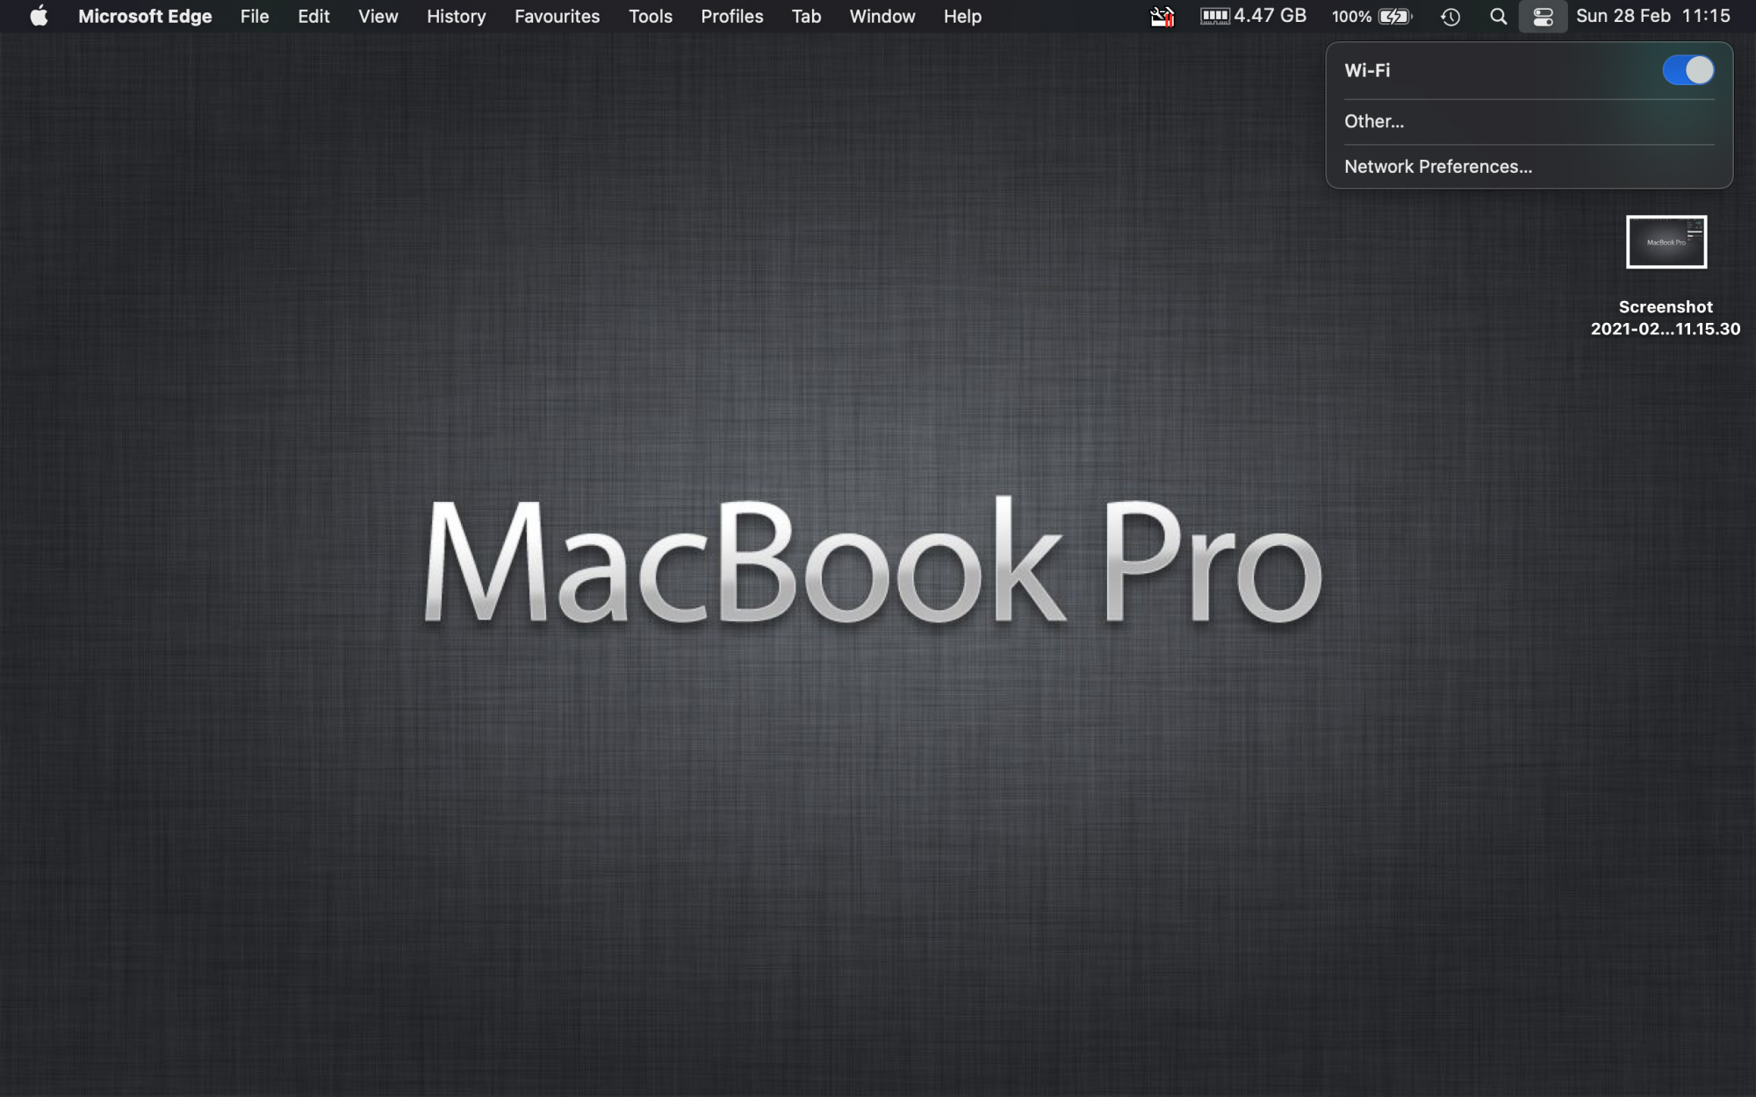1756x1097 pixels.
Task: Click the 4.47 GB memory indicator
Action: [1254, 16]
